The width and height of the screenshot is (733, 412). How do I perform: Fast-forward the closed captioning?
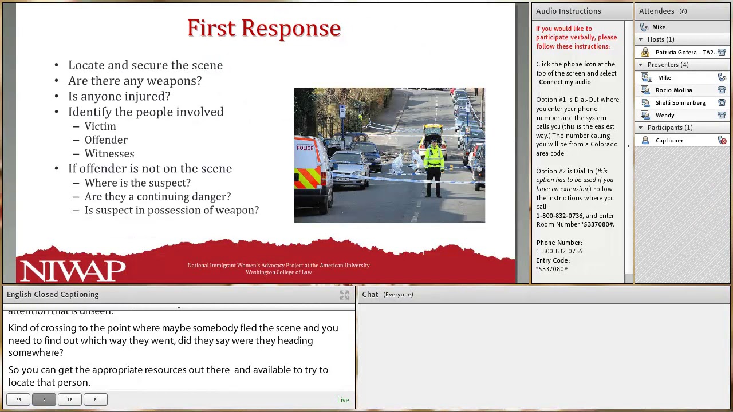pyautogui.click(x=70, y=399)
